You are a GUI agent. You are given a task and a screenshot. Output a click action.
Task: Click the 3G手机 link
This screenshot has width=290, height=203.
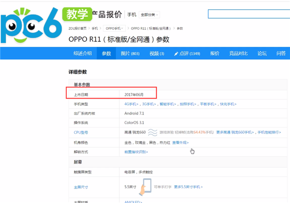coord(149,104)
